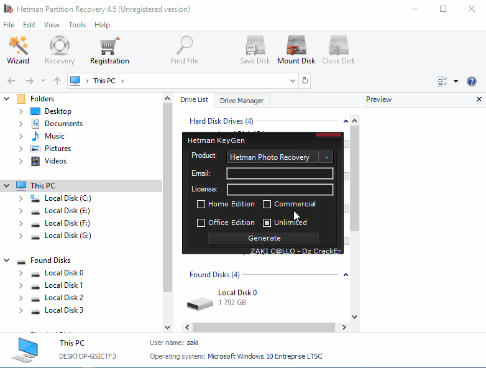The image size is (486, 368).
Task: Select Documents folder in tree
Action: 63,123
